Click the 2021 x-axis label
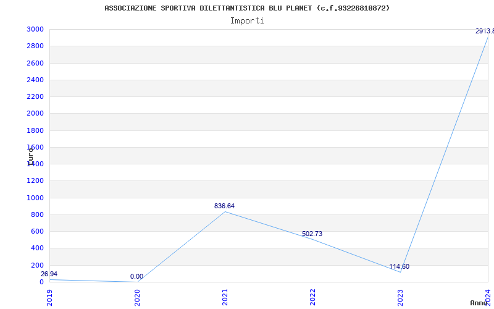This screenshot has width=494, height=309. (225, 298)
